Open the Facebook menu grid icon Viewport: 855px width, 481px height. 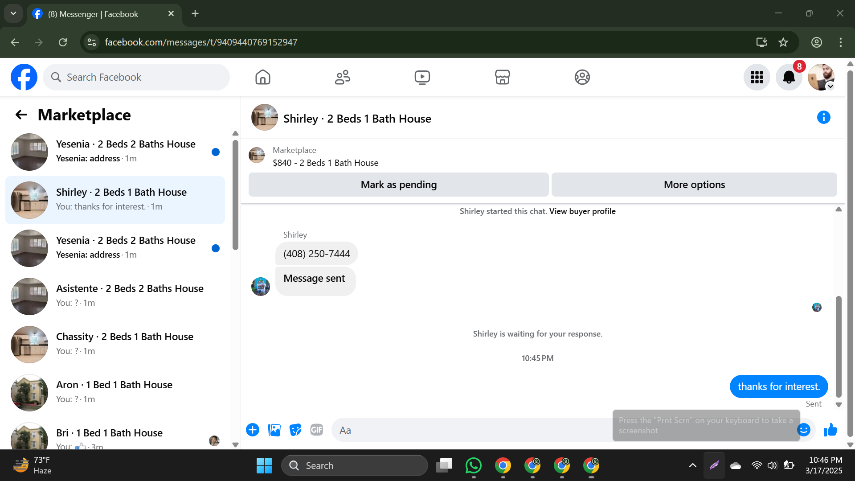click(x=757, y=77)
